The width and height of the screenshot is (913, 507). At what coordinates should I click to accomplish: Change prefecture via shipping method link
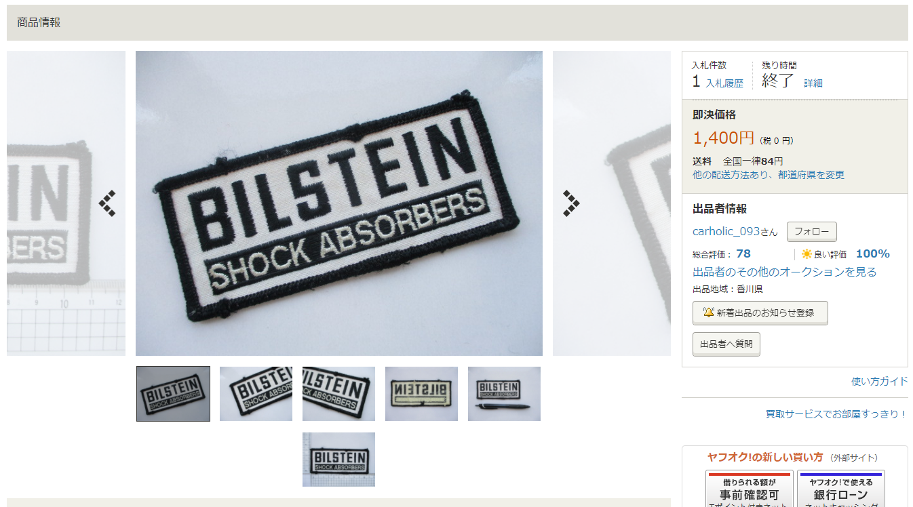[769, 175]
